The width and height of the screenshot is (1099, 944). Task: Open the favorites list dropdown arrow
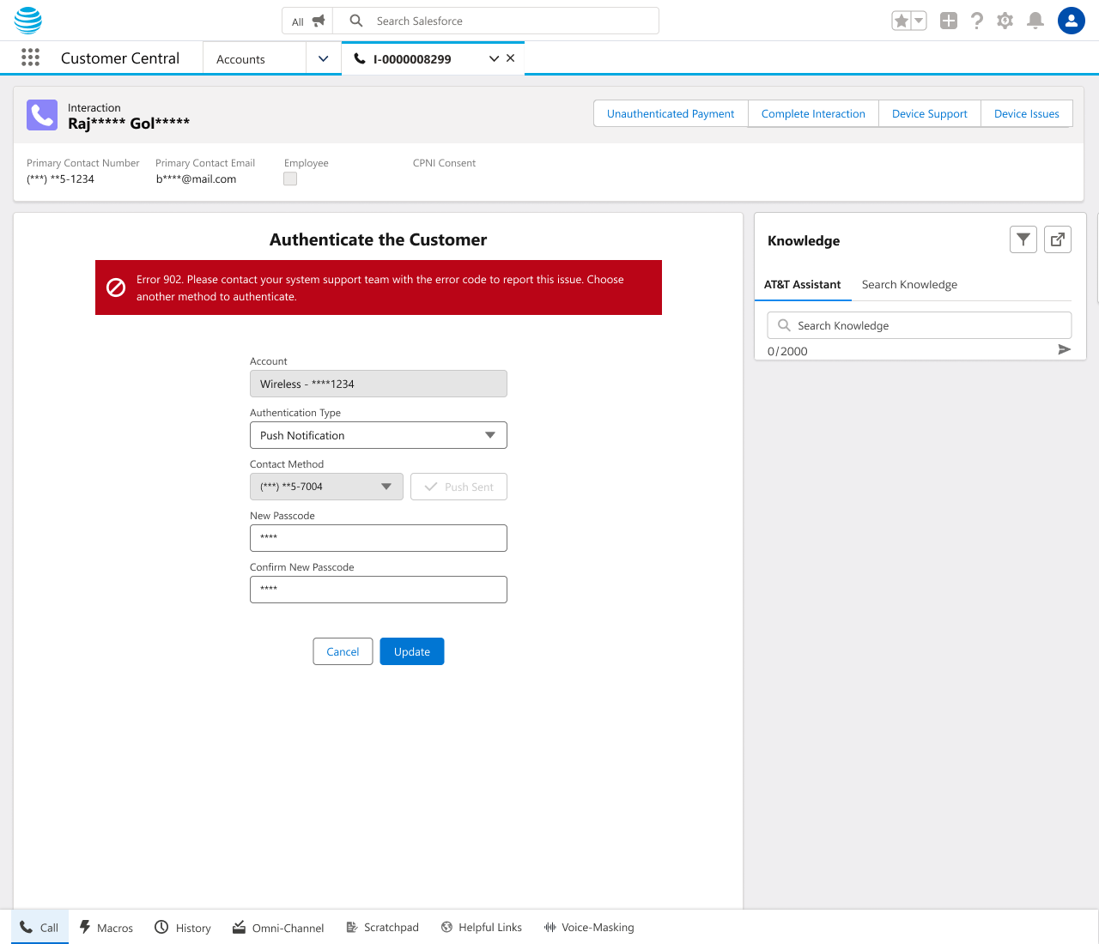pos(919,21)
